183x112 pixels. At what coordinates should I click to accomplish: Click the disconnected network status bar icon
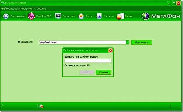41,106
